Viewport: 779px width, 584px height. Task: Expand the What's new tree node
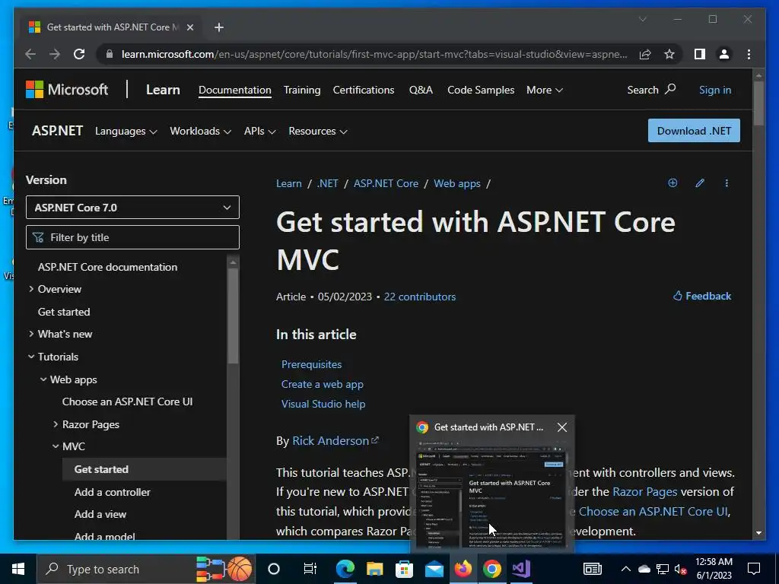pyautogui.click(x=31, y=334)
